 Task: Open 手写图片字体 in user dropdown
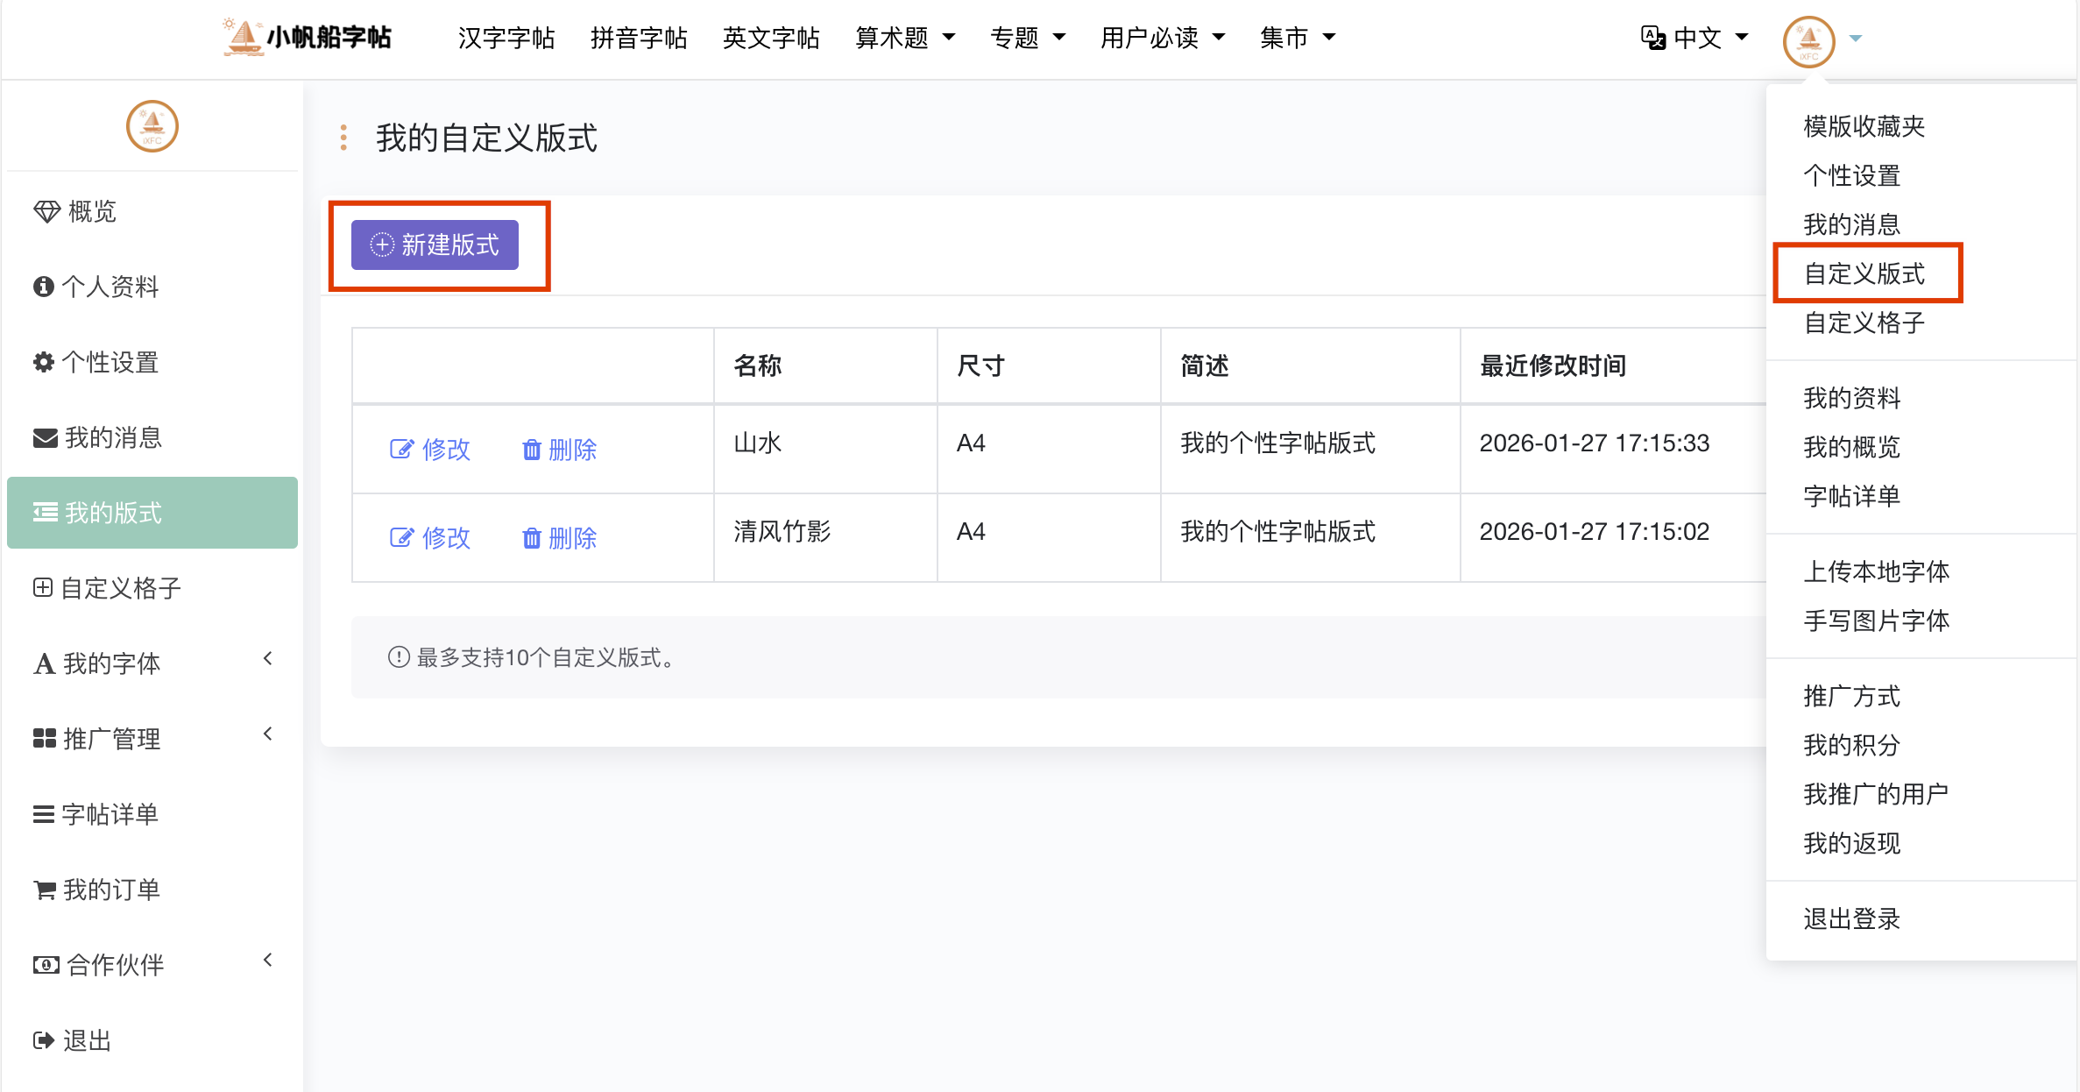point(1876,620)
